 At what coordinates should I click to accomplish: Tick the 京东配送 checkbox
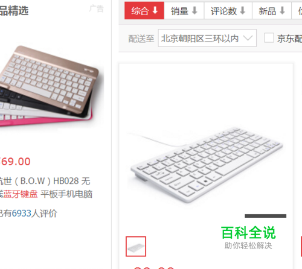(x=269, y=38)
